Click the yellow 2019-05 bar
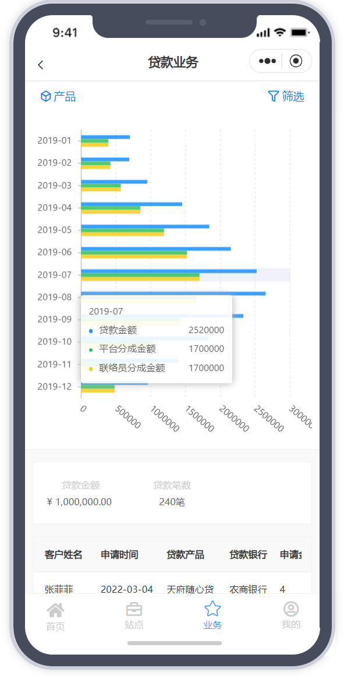The image size is (344, 682). 122,234
